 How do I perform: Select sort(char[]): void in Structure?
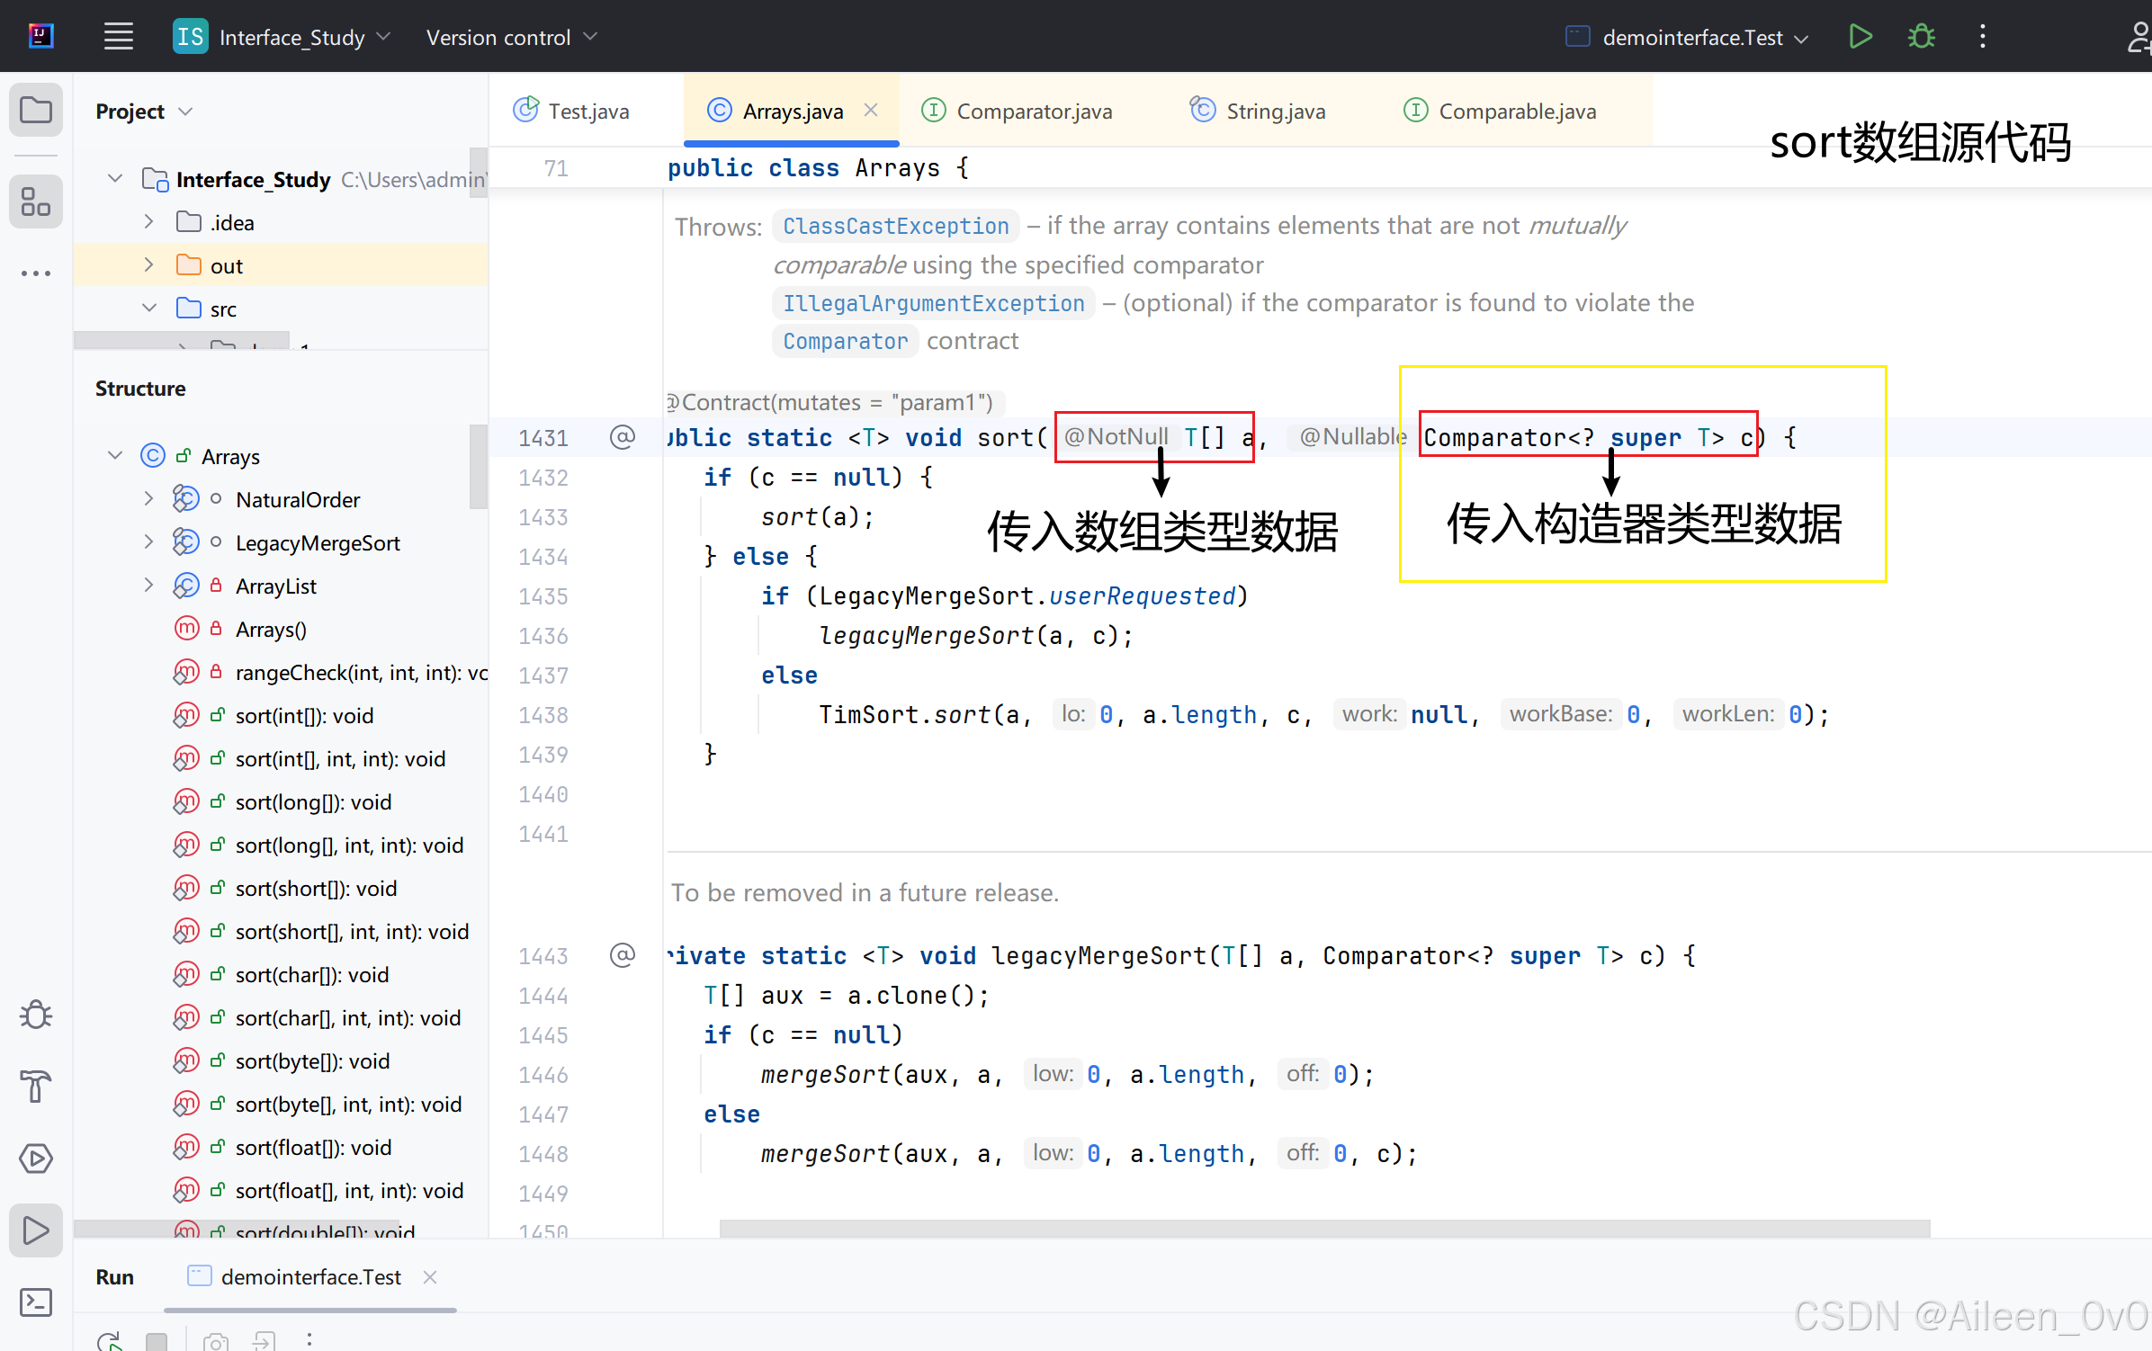281,974
